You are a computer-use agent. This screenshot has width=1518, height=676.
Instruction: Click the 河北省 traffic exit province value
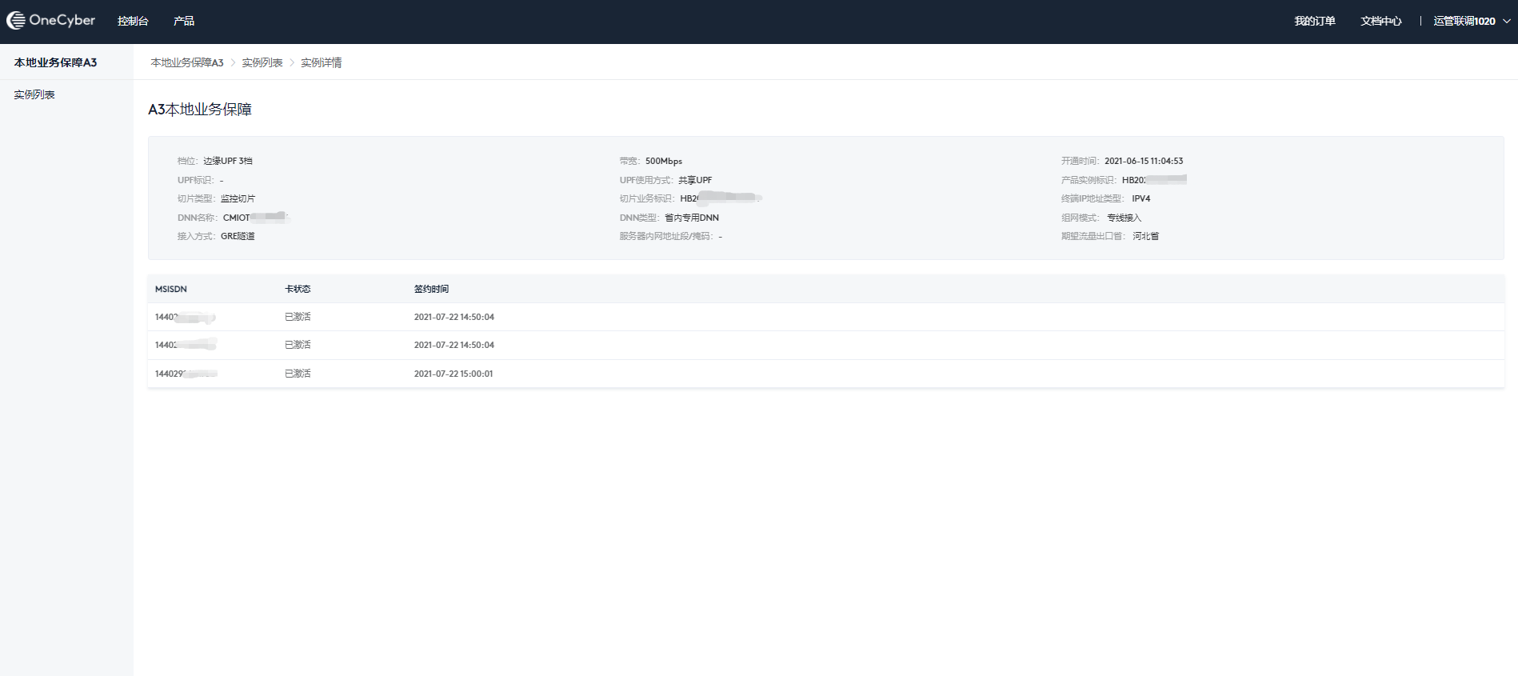1145,236
